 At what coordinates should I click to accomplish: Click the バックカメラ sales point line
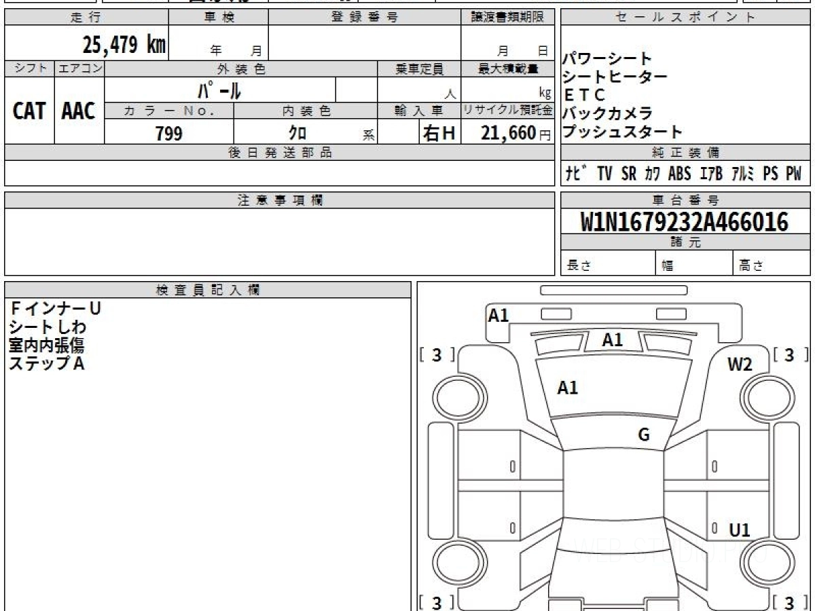click(x=608, y=113)
